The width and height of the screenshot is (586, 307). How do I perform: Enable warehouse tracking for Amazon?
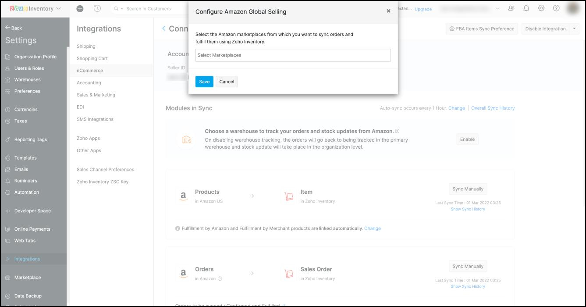[467, 139]
